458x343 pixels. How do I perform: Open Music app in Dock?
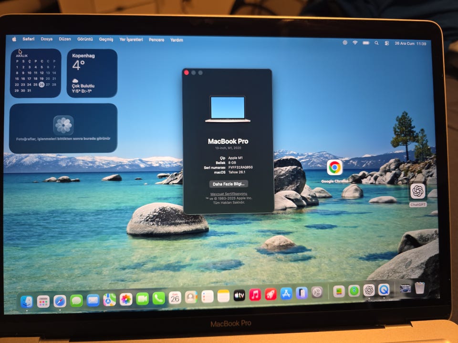pos(255,295)
